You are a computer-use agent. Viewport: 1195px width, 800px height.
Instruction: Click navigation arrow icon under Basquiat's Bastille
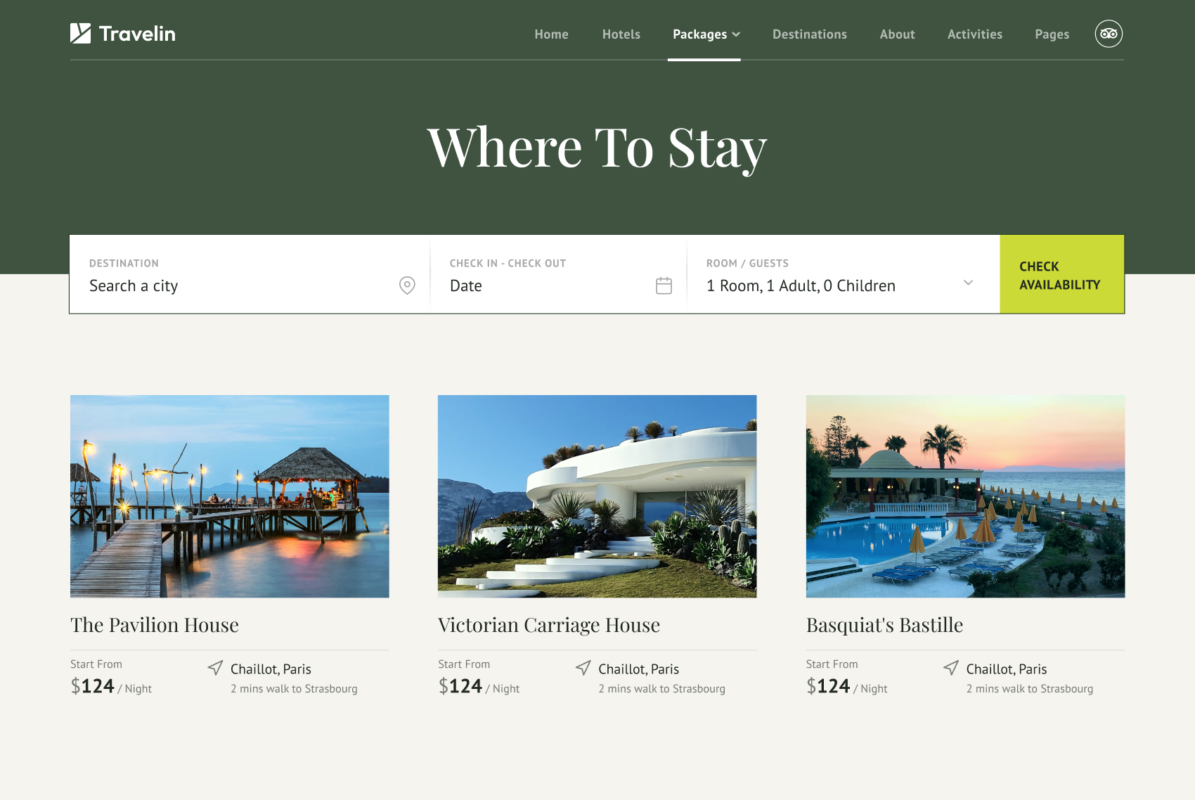pos(951,668)
